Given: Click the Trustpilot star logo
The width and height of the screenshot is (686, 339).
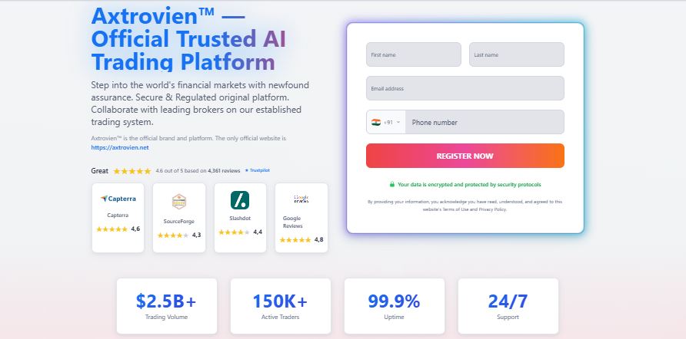Looking at the screenshot, I should pos(245,171).
